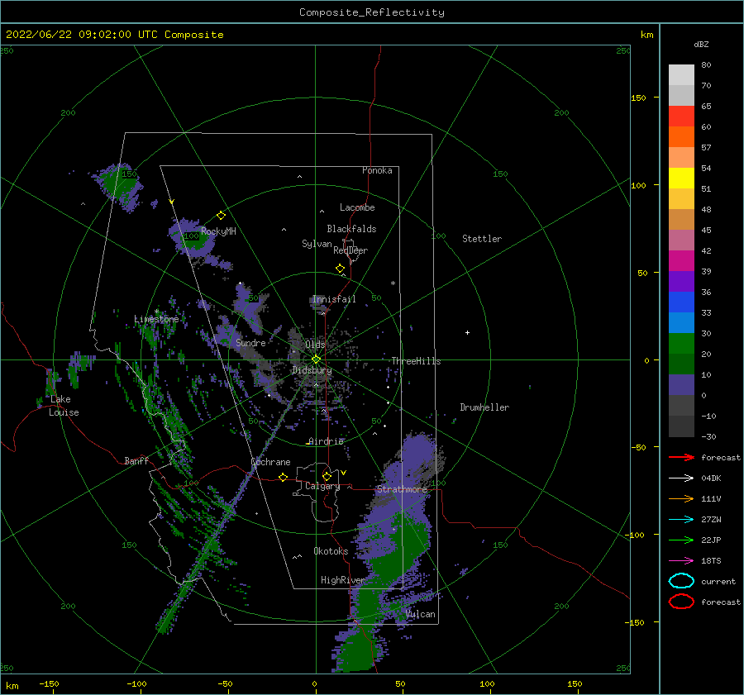Click the 33 dBZ blue color swatch
Viewport: 744px width, 695px height.
click(x=681, y=323)
